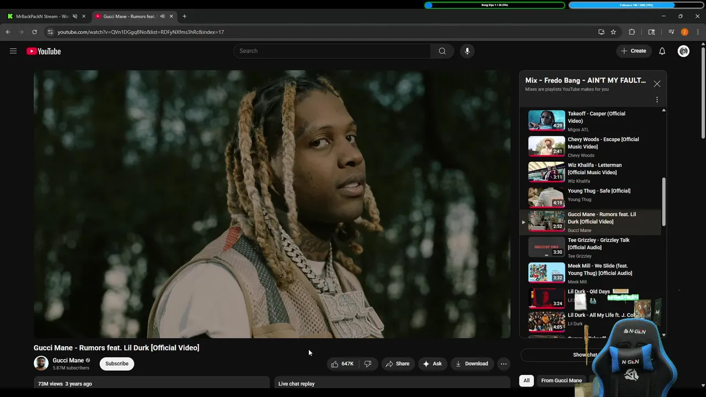Click the playlist scroll down arrow
Screen dimensions: 706x397
click(664, 335)
